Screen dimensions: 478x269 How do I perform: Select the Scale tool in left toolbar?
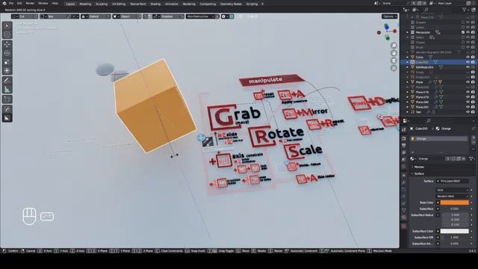[7, 62]
